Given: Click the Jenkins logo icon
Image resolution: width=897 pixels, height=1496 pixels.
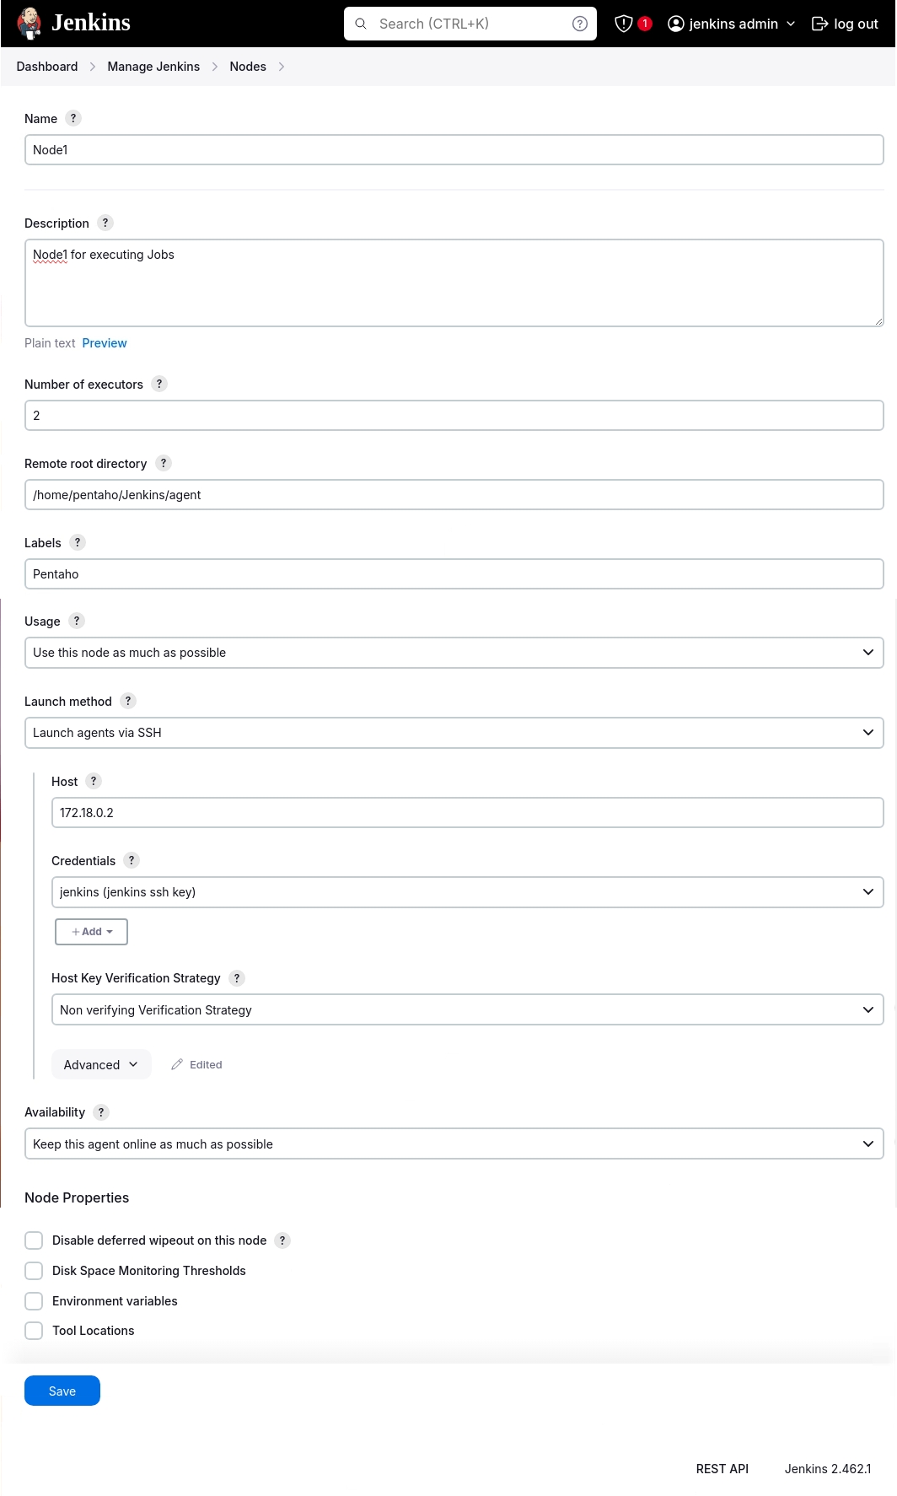Looking at the screenshot, I should coord(30,24).
